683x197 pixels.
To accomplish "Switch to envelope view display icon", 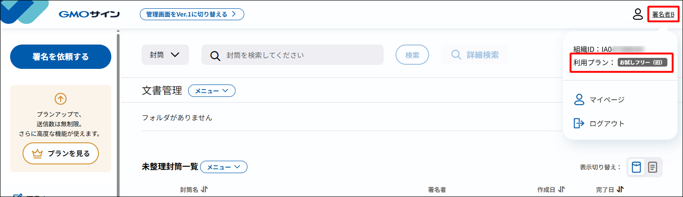I will click(636, 167).
